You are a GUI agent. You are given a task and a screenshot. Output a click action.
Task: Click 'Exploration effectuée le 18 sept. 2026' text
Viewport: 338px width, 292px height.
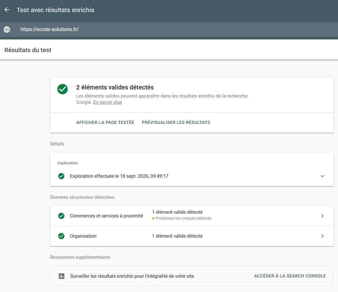pos(119,176)
